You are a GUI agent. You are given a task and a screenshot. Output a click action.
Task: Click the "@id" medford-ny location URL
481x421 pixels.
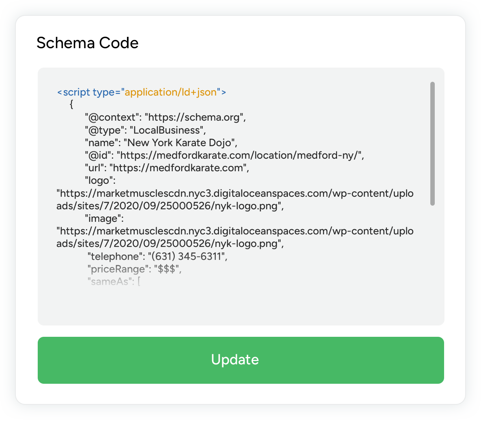pyautogui.click(x=239, y=155)
